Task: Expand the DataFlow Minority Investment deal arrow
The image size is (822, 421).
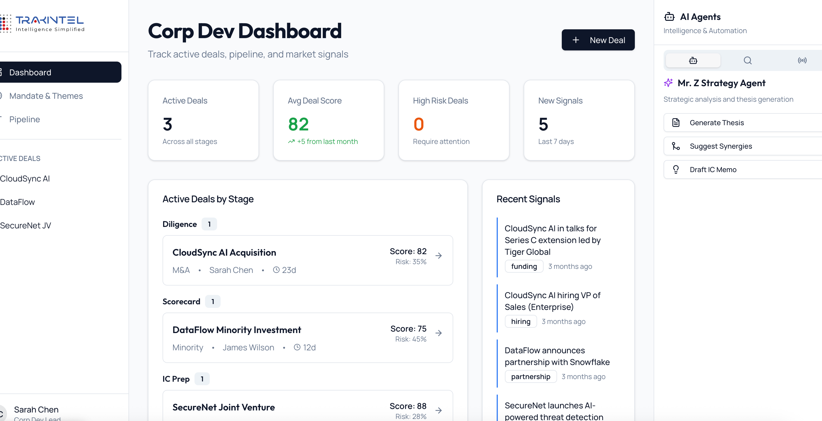Action: 439,333
